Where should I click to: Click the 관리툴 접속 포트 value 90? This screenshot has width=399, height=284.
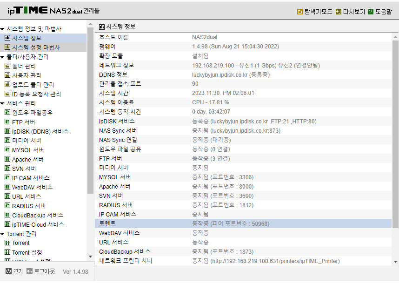pos(195,84)
